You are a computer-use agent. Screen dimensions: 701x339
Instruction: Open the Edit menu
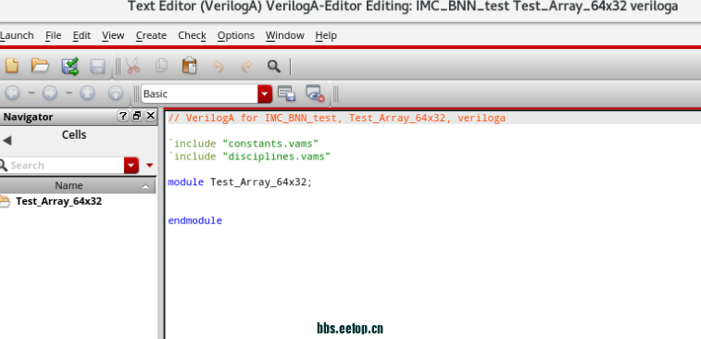(81, 35)
